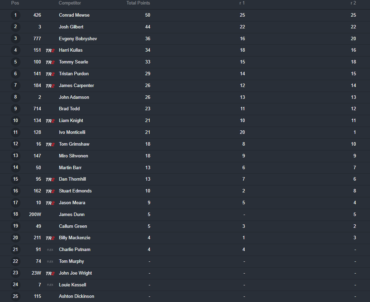The height and width of the screenshot is (302, 370).
Task: Click the TR2 badge beside Harri Kullas
Action: 50,50
